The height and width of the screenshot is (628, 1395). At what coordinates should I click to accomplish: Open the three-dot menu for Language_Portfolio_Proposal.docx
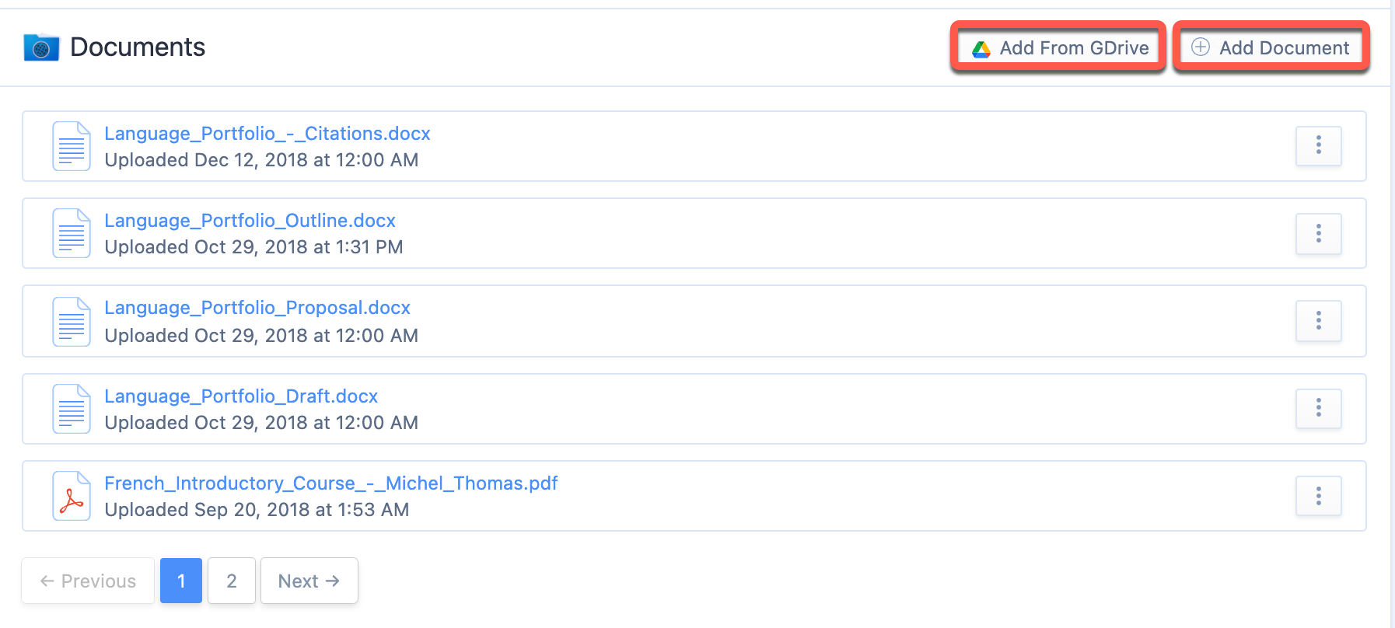click(1319, 320)
